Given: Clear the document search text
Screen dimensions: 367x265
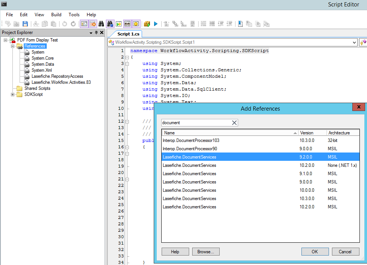Looking at the screenshot, I should (234, 123).
